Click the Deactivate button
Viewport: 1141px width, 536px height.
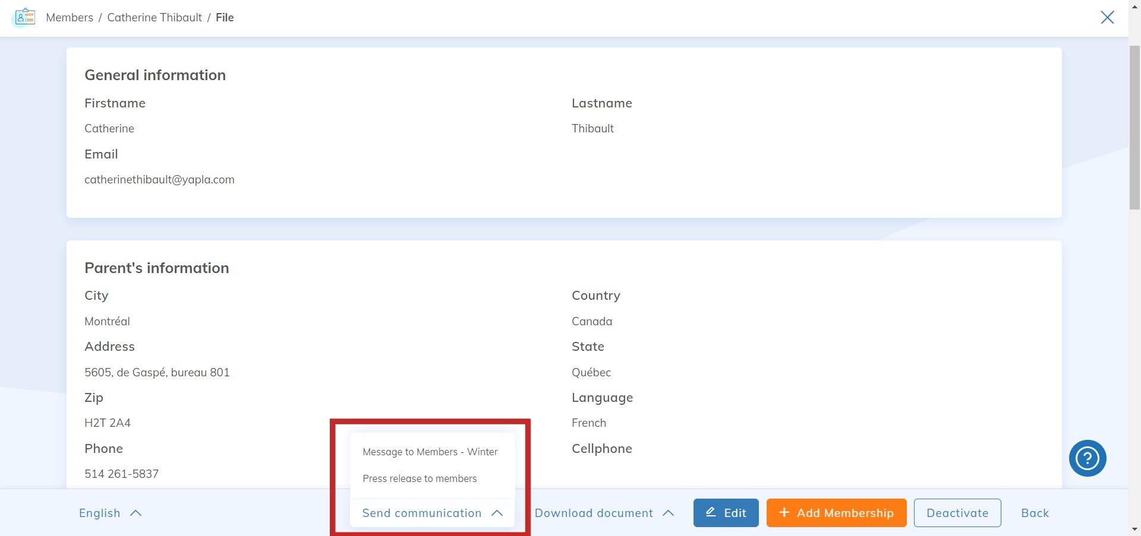(x=957, y=512)
